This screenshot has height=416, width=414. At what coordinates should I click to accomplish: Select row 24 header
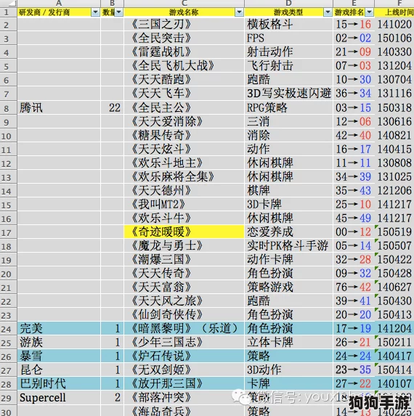pos(8,329)
